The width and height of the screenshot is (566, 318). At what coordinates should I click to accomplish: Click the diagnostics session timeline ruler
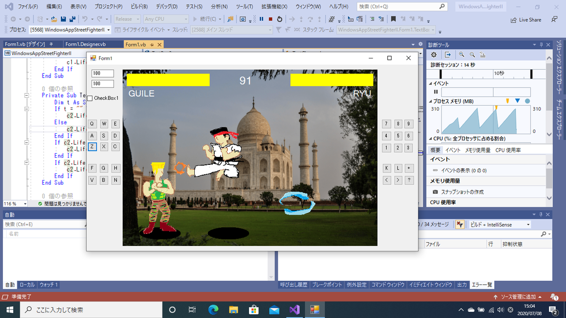(486, 74)
